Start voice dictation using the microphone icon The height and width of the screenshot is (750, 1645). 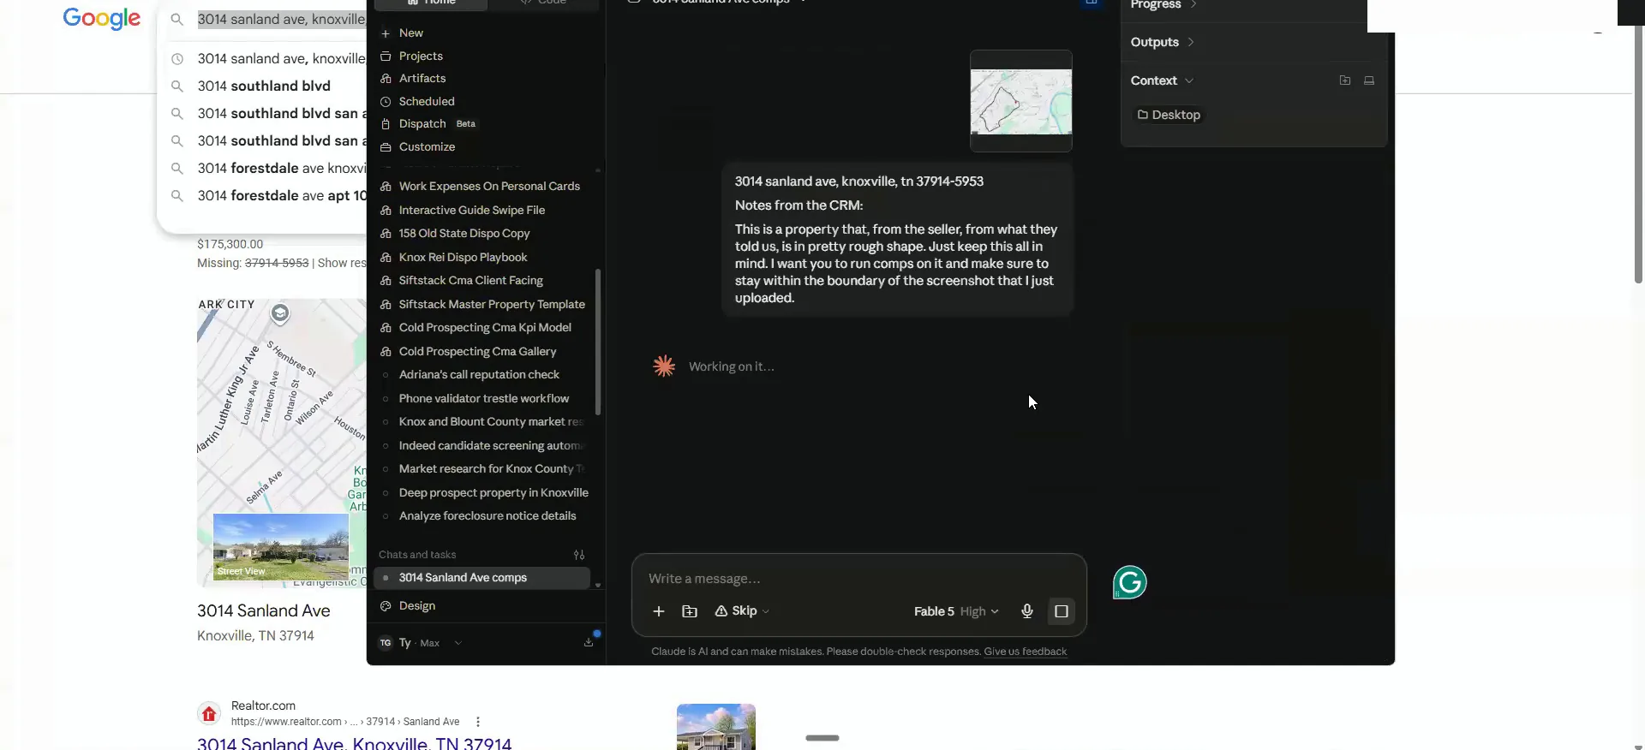pyautogui.click(x=1026, y=611)
